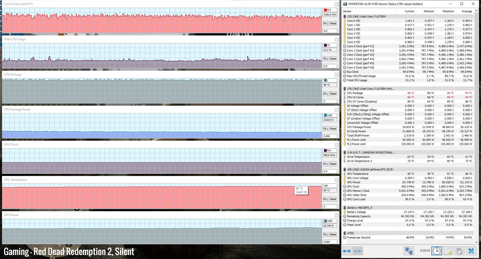Screen dimensions: 481x259
Task: Click the lightning icon next to Battery Voltage
Action: (345, 212)
